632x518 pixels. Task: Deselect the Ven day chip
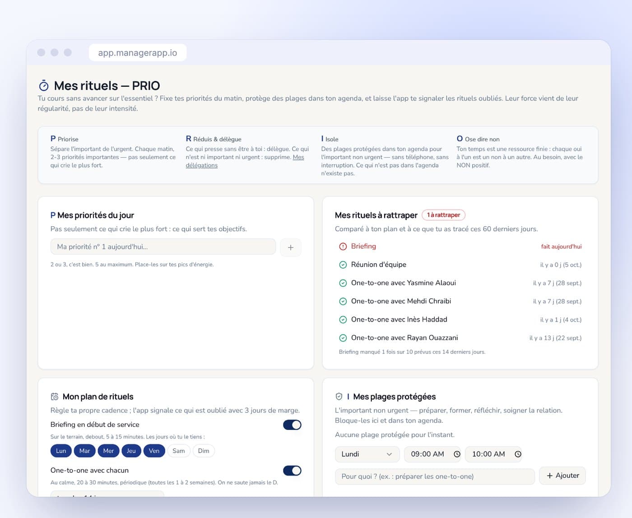tap(154, 451)
